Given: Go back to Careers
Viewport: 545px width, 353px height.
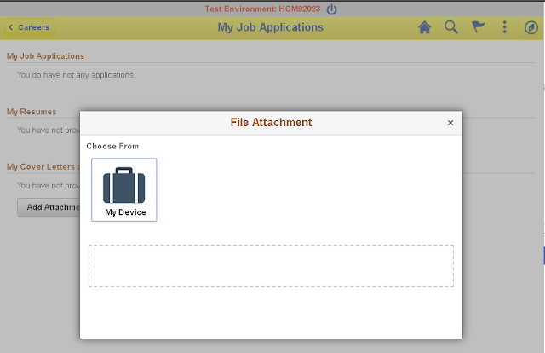Looking at the screenshot, I should [29, 27].
